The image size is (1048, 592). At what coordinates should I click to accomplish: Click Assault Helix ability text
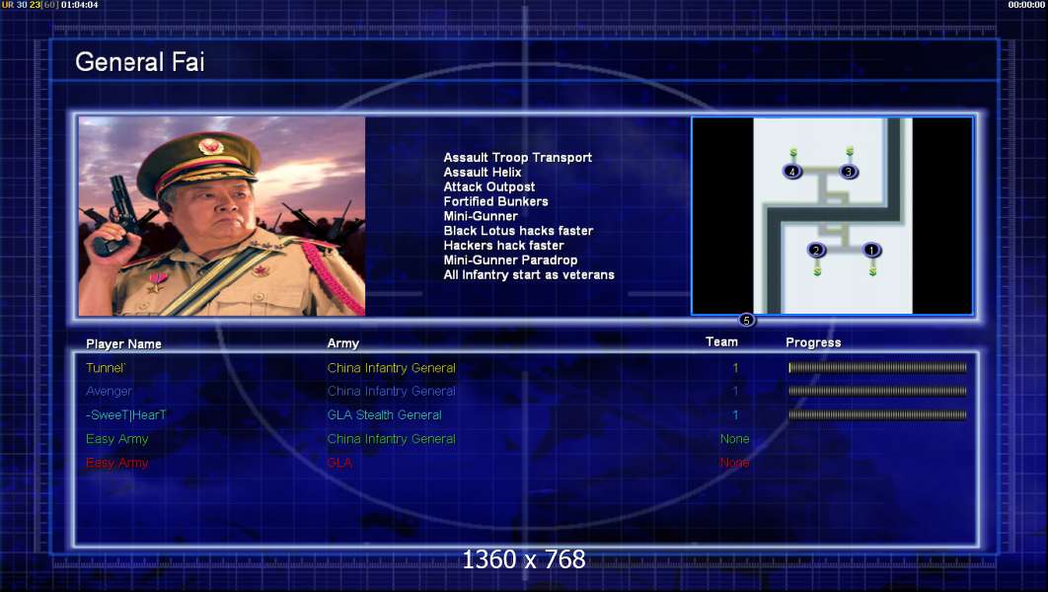click(x=483, y=173)
